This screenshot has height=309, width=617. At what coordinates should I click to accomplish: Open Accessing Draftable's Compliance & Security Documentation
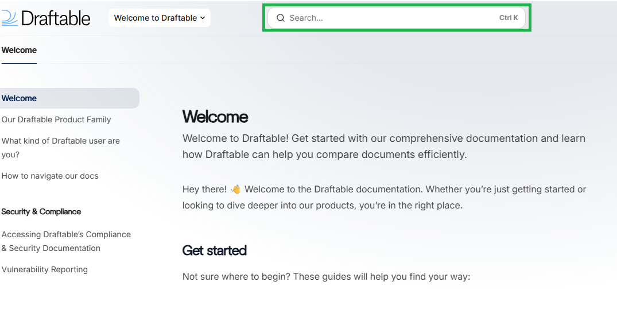tap(66, 241)
